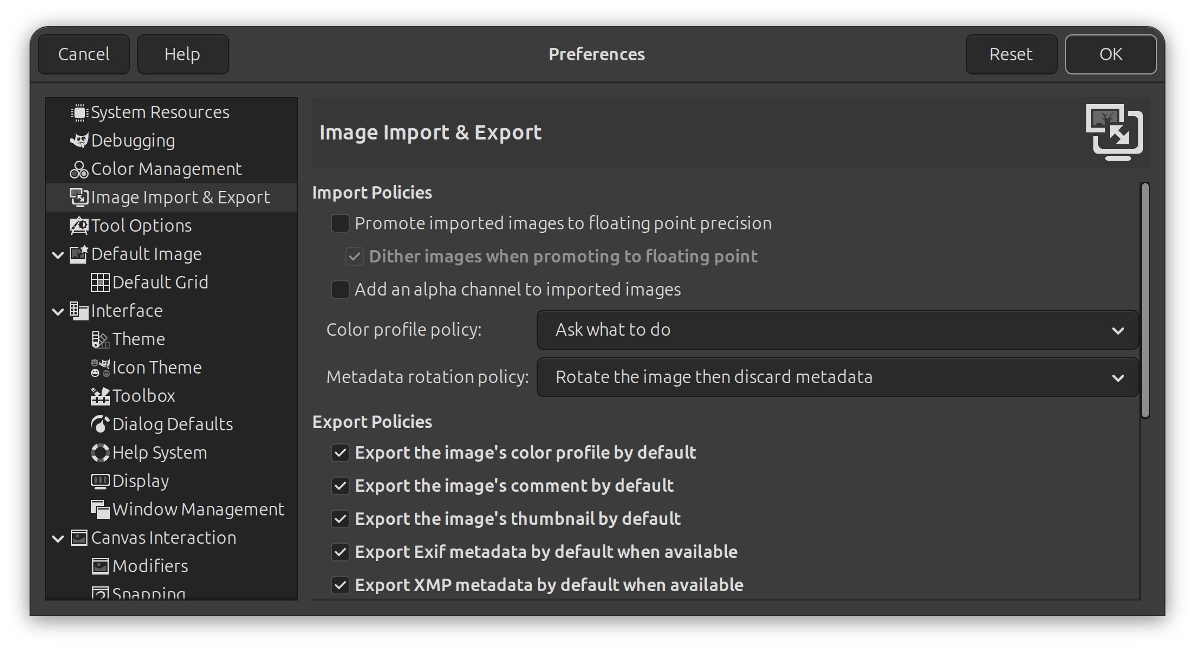This screenshot has width=1195, height=649.
Task: Collapse the Default Image tree node
Action: 58,255
